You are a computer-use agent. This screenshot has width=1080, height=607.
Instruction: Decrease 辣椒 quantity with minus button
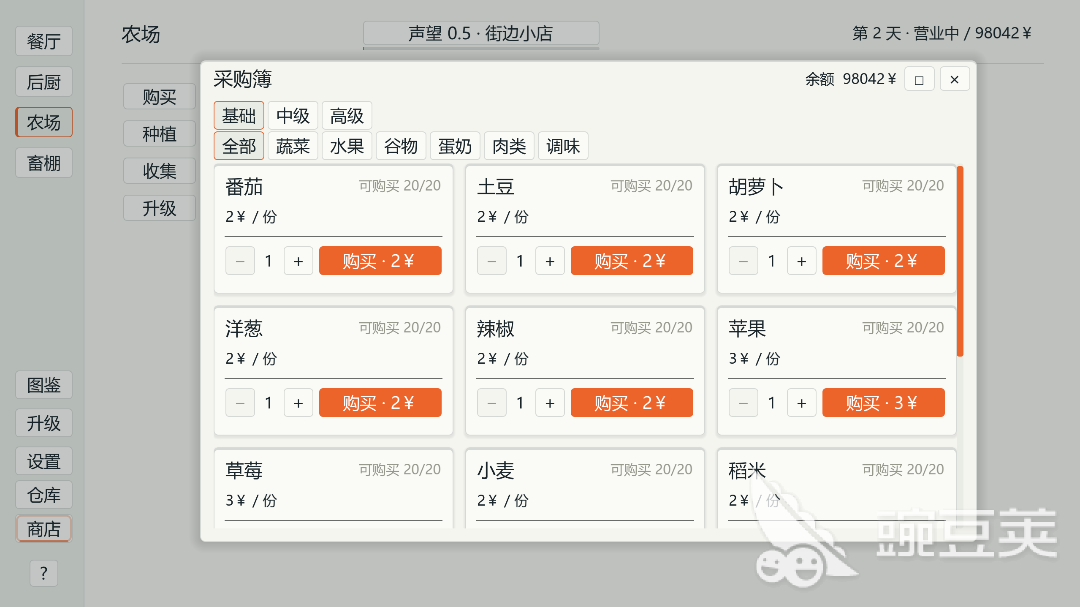[491, 403]
